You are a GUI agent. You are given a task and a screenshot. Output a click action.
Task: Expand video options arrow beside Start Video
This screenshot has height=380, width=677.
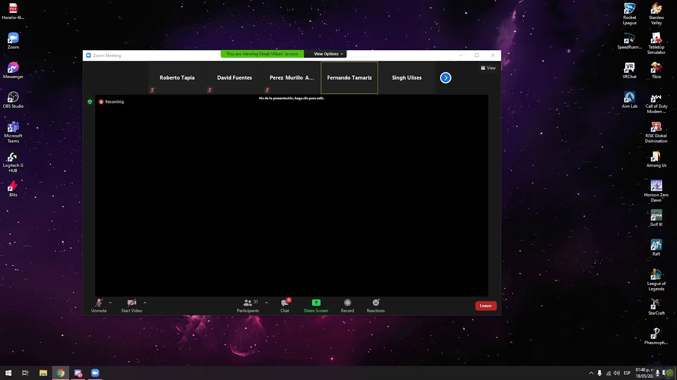[x=144, y=302]
